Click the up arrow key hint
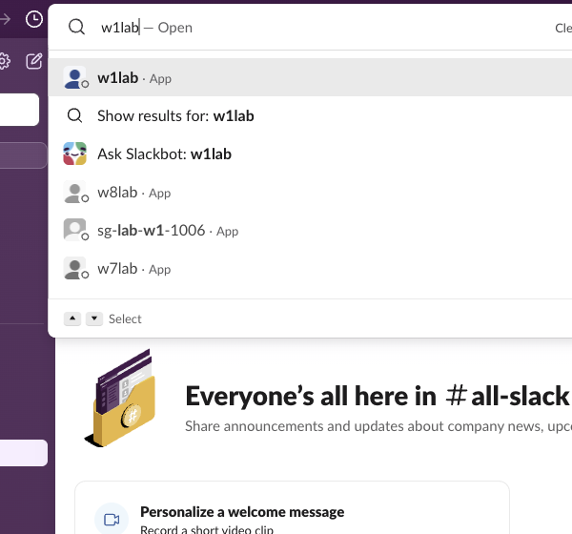 [x=72, y=318]
